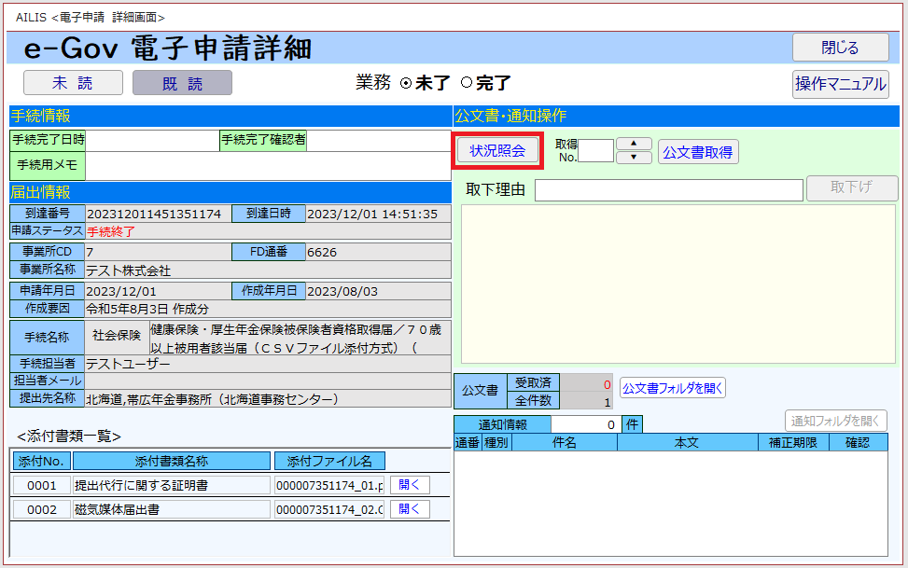Open the 操作マニュアル
The width and height of the screenshot is (908, 568).
point(840,84)
